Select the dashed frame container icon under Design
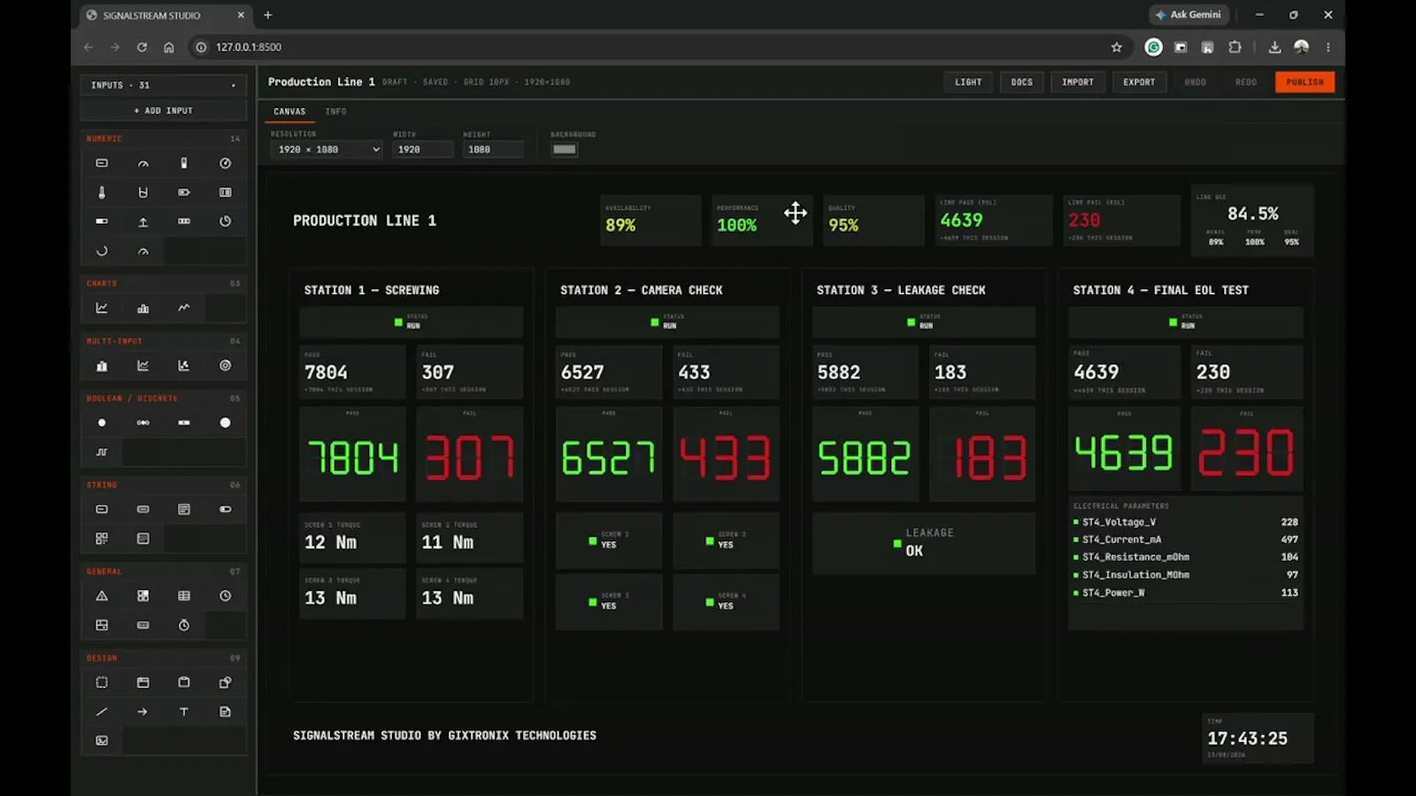The image size is (1416, 796). (102, 683)
